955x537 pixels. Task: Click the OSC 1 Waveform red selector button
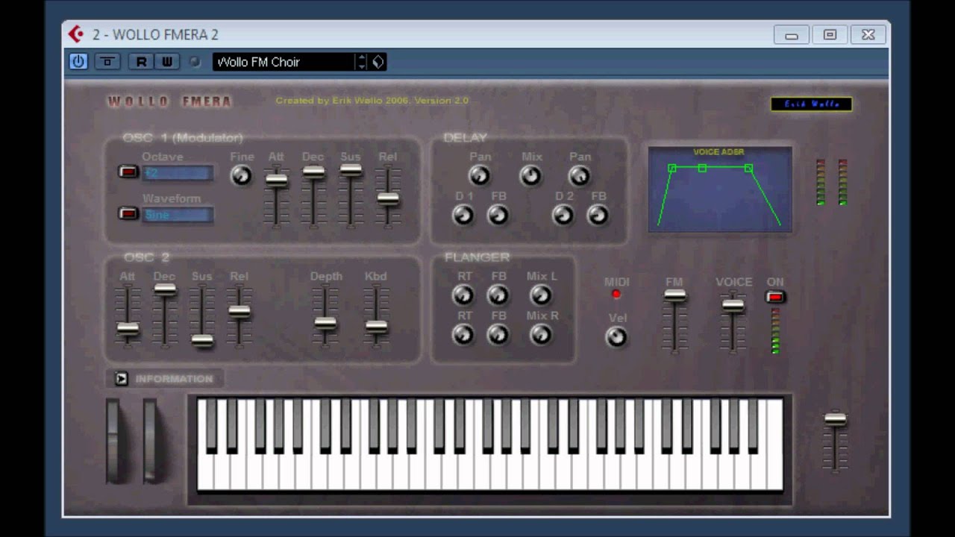point(128,214)
